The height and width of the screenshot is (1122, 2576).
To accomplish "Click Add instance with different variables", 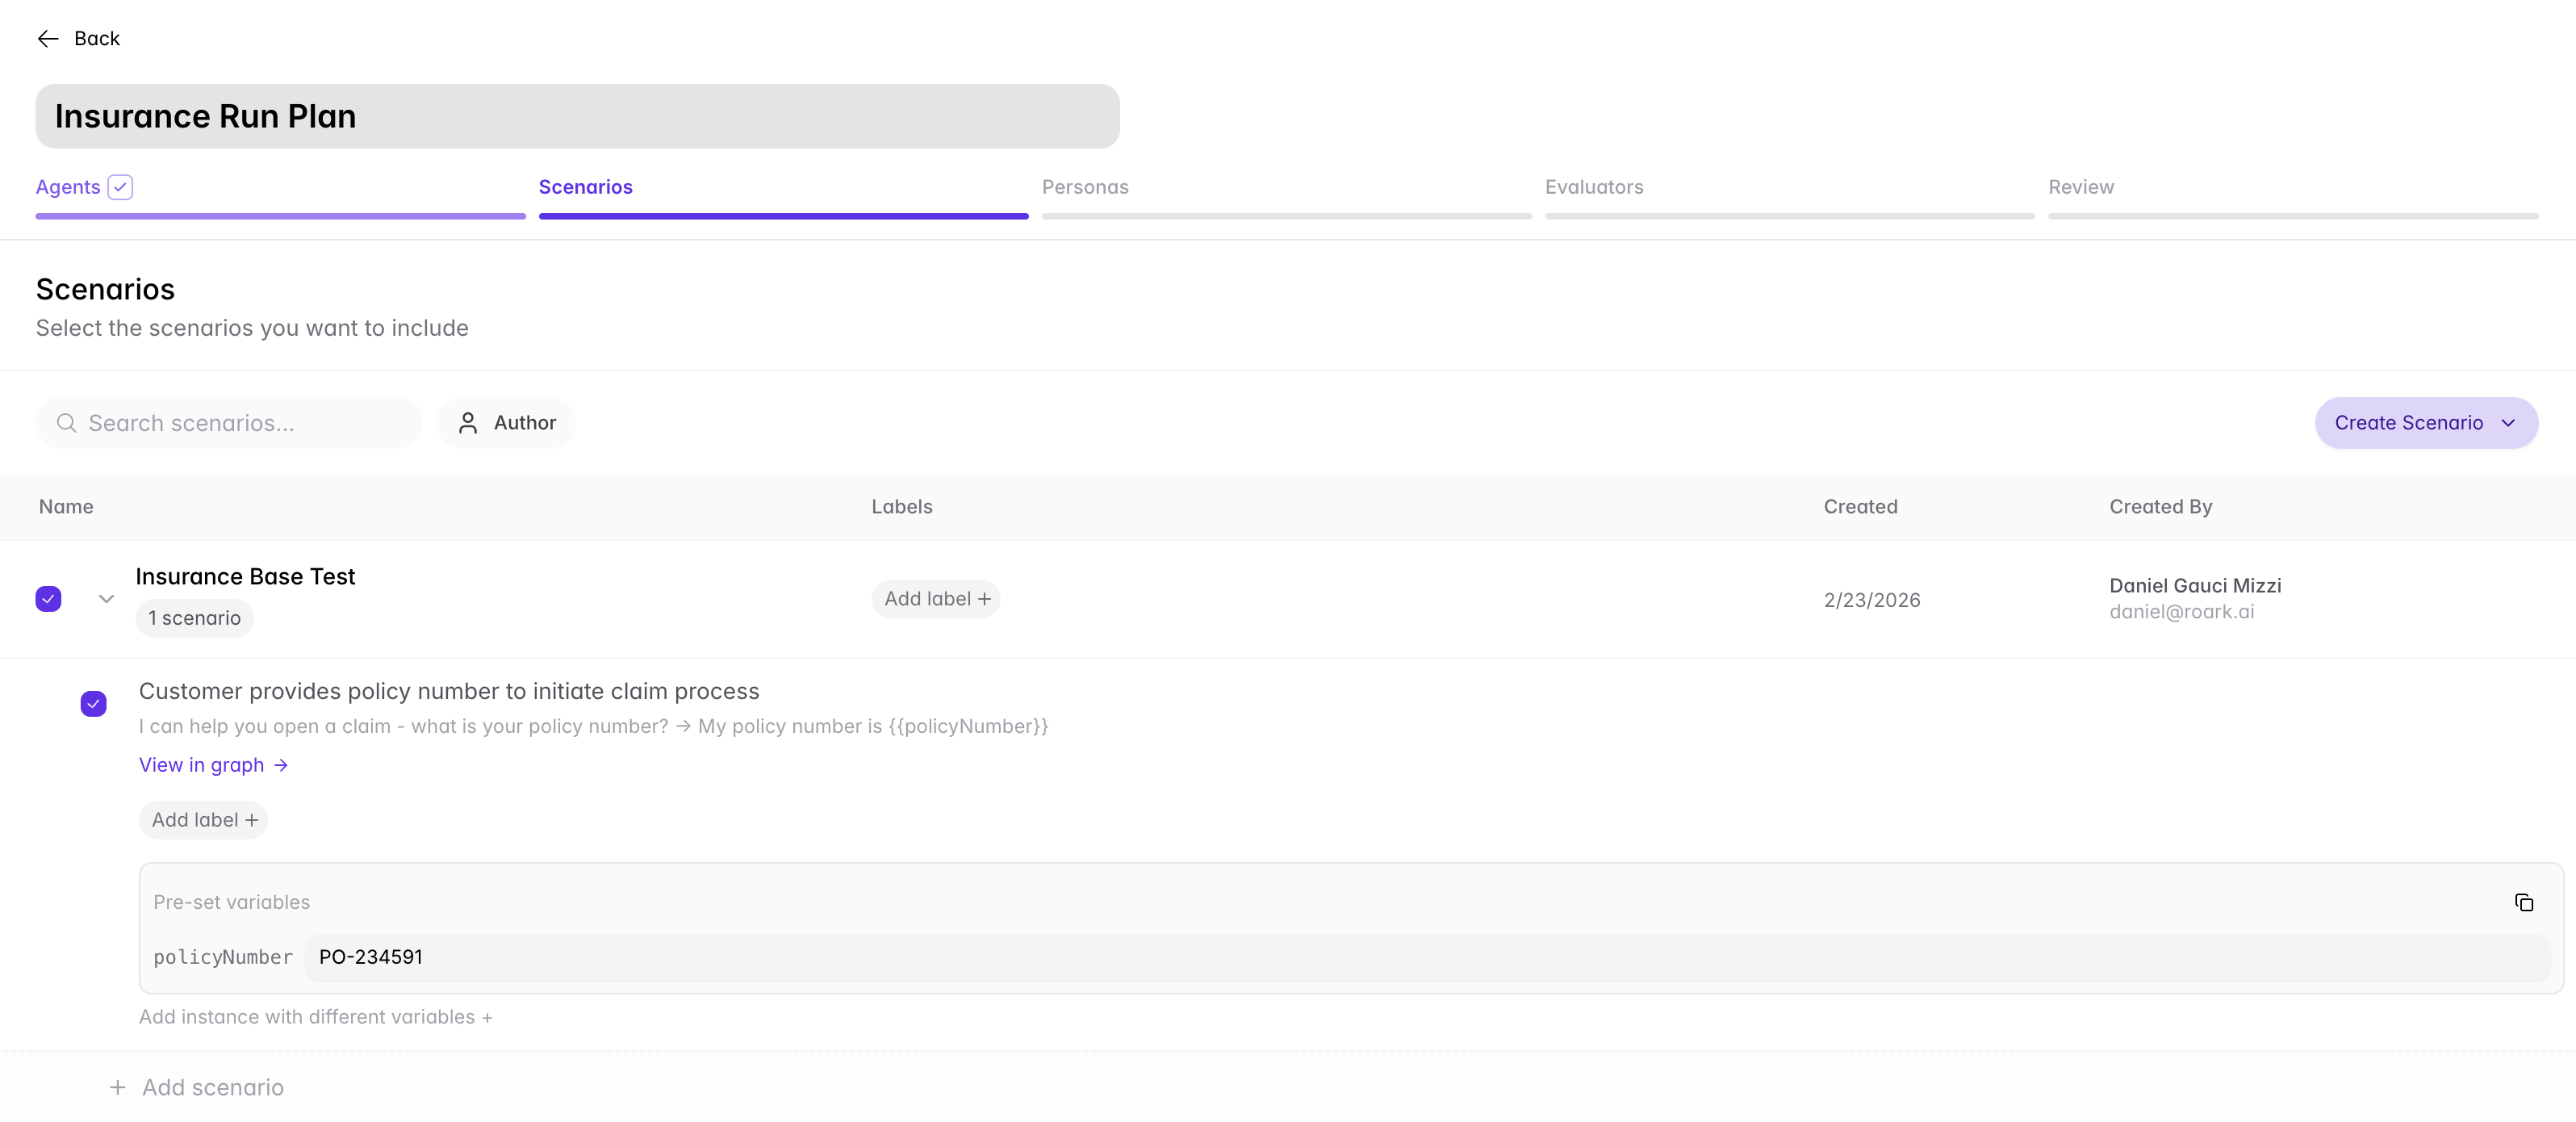I will [315, 1017].
